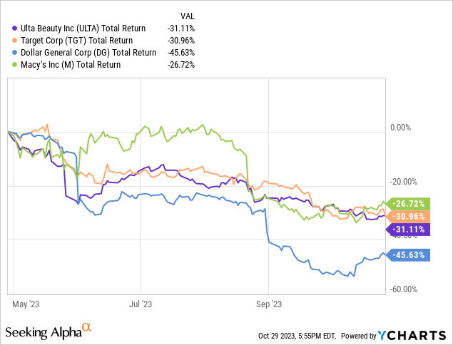Click the purple Ulta Beauty legend dot
453x345 pixels.
coord(7,28)
